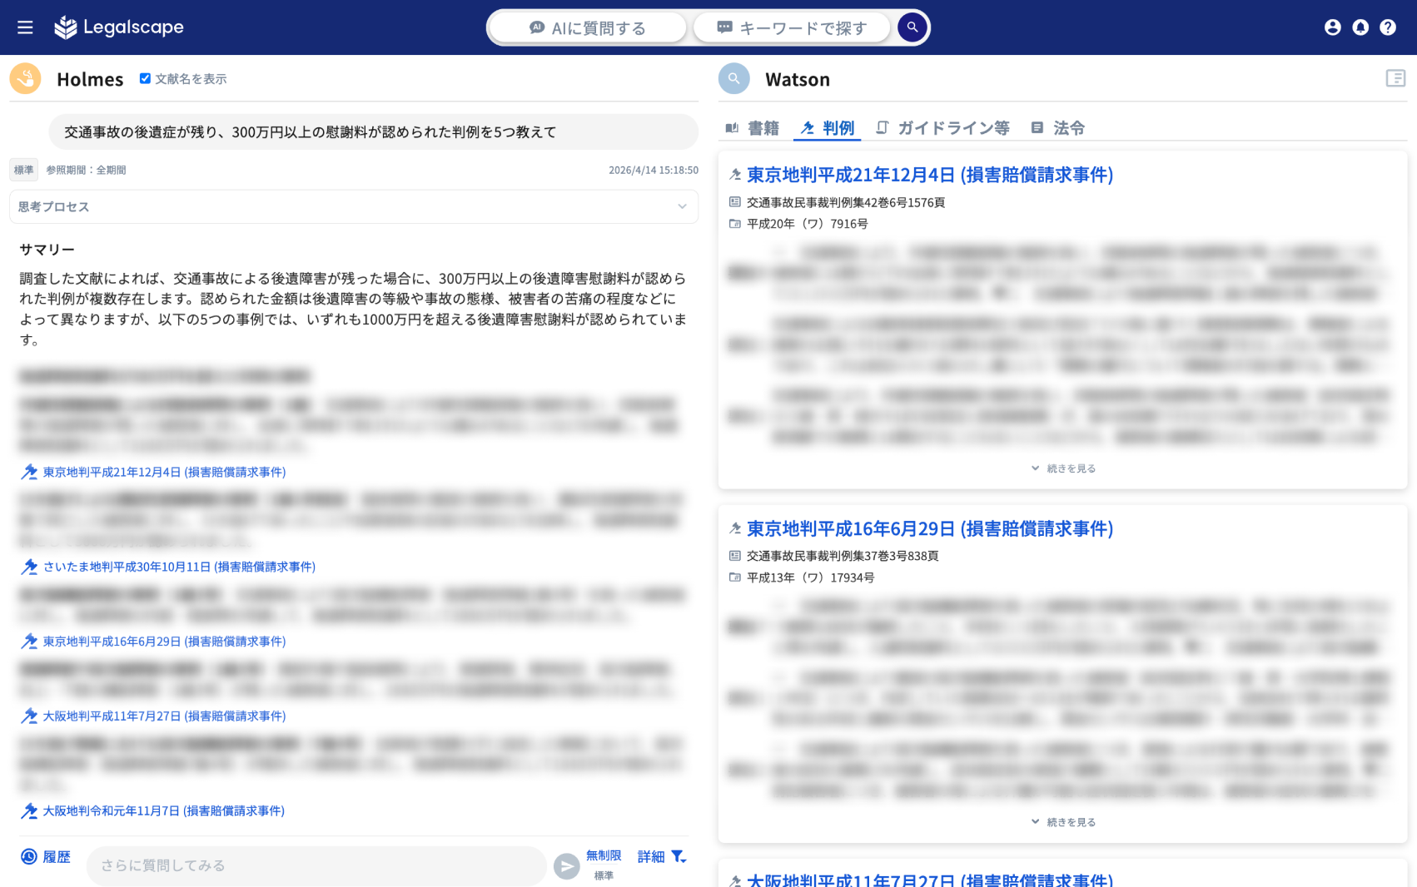The image size is (1417, 887).
Task: Switch to the ガイドライン等 tab
Action: (942, 127)
